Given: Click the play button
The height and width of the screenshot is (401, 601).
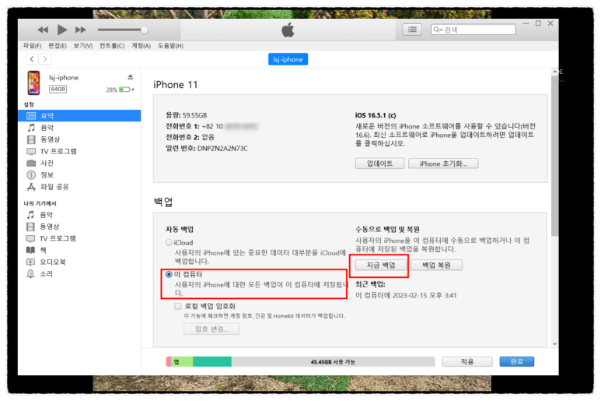Looking at the screenshot, I should [x=61, y=30].
